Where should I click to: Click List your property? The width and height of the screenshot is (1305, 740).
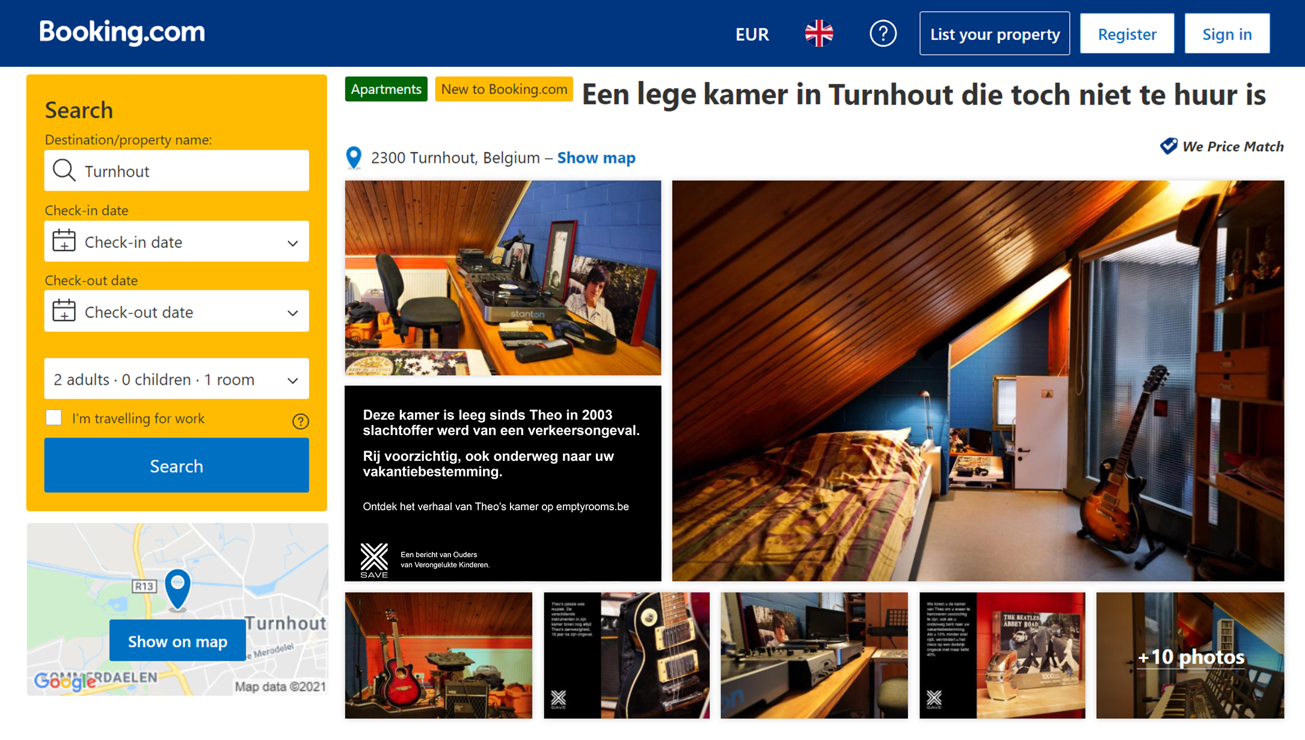(995, 34)
